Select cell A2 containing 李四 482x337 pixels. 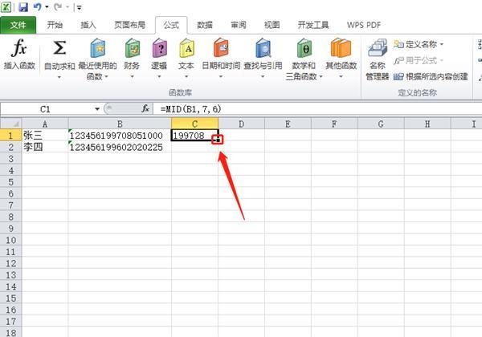point(45,147)
